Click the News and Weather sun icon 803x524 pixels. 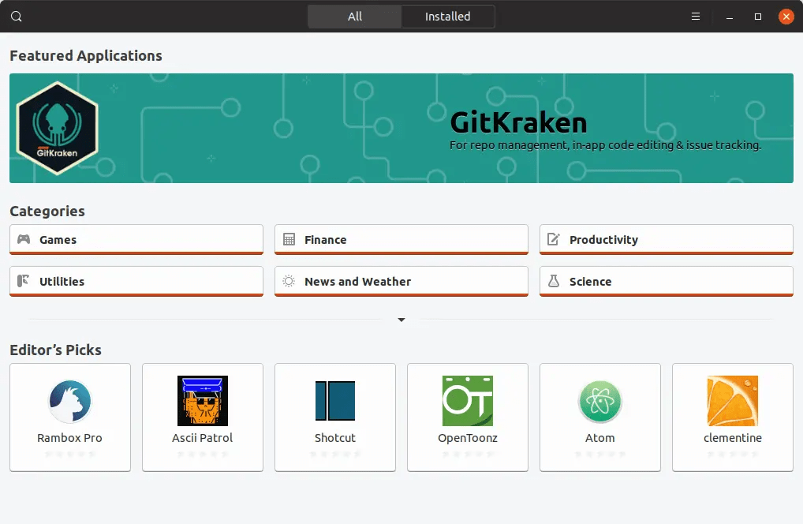[x=289, y=282]
